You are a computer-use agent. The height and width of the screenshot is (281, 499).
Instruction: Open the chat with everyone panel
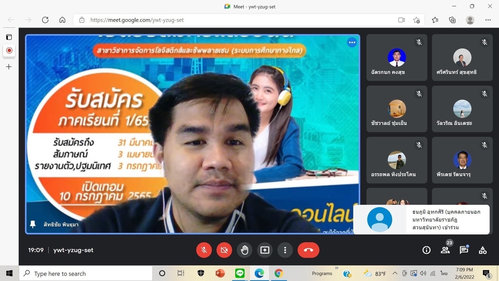tap(464, 250)
